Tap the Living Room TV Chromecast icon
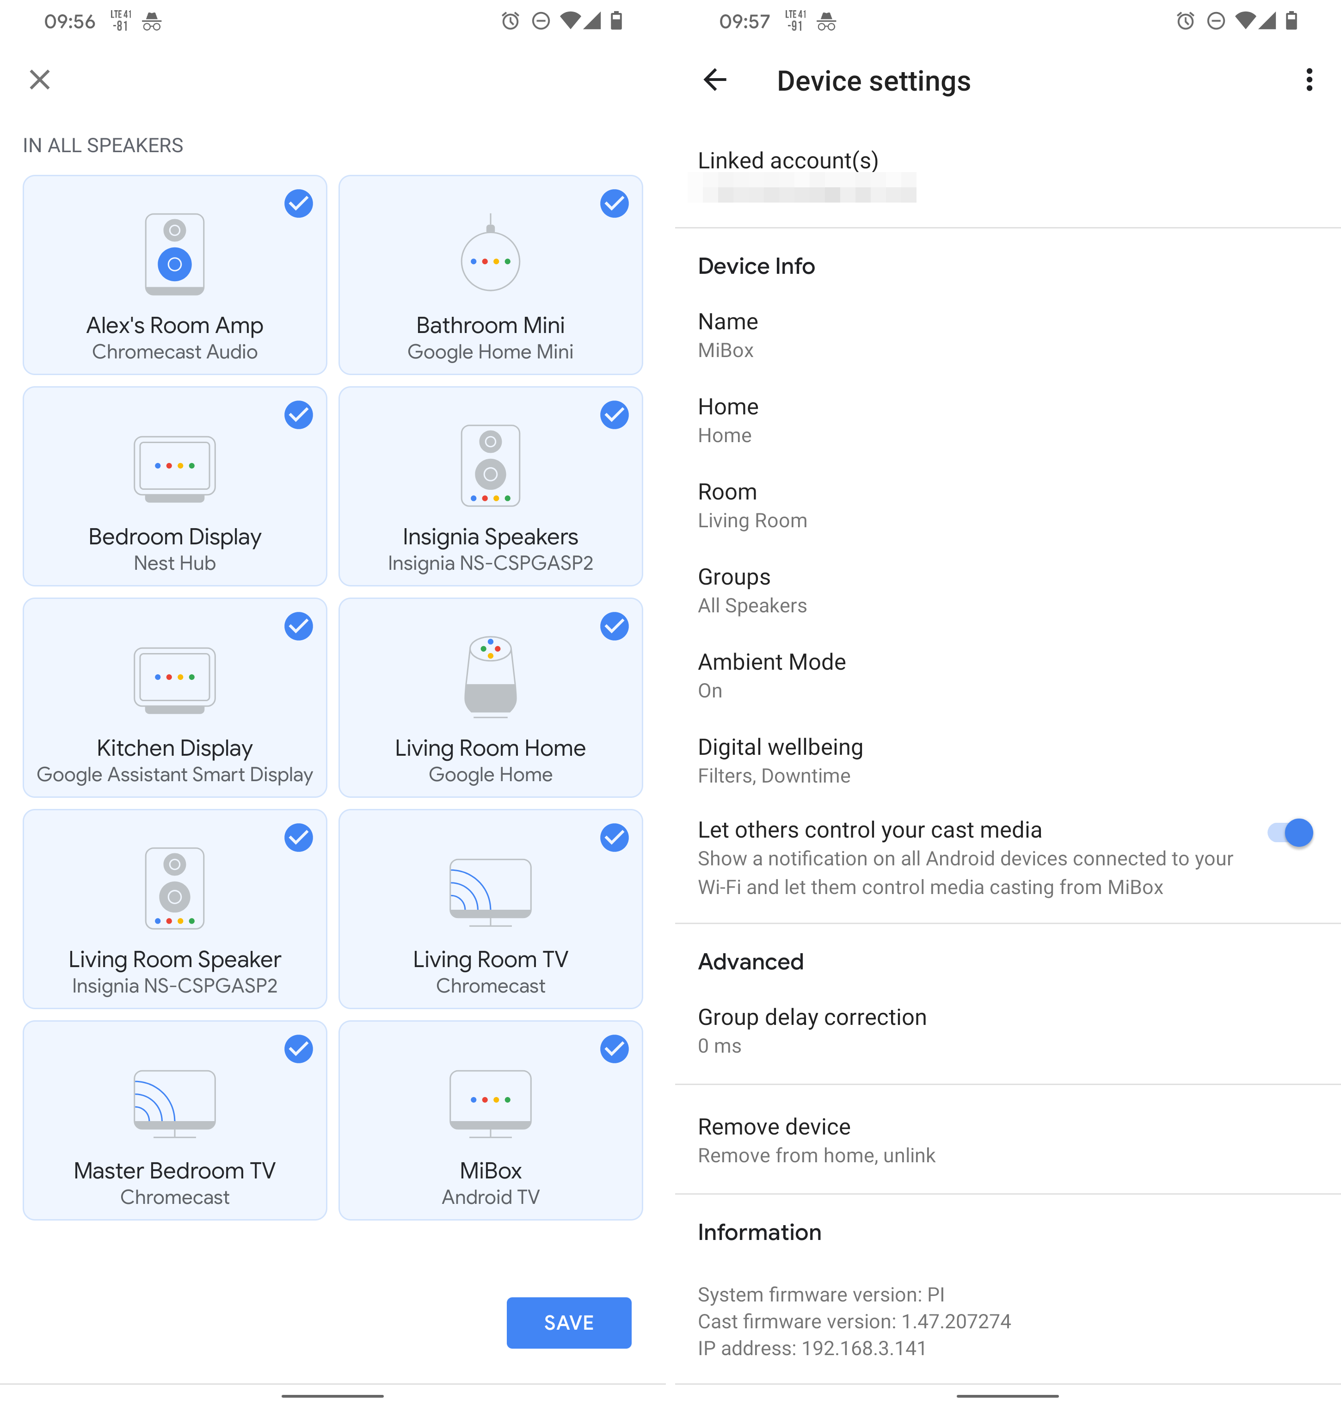This screenshot has width=1341, height=1406. (490, 892)
